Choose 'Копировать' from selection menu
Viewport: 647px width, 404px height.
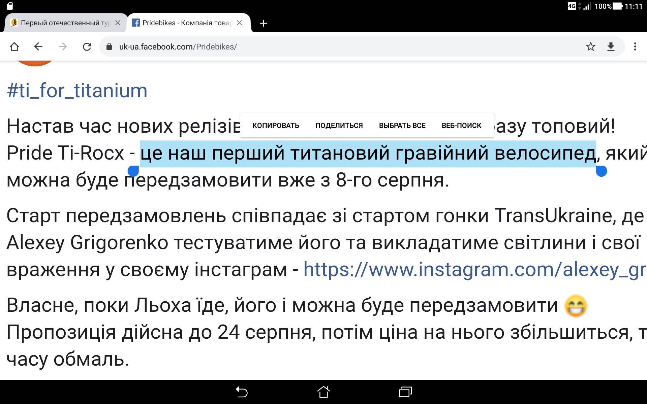point(276,126)
